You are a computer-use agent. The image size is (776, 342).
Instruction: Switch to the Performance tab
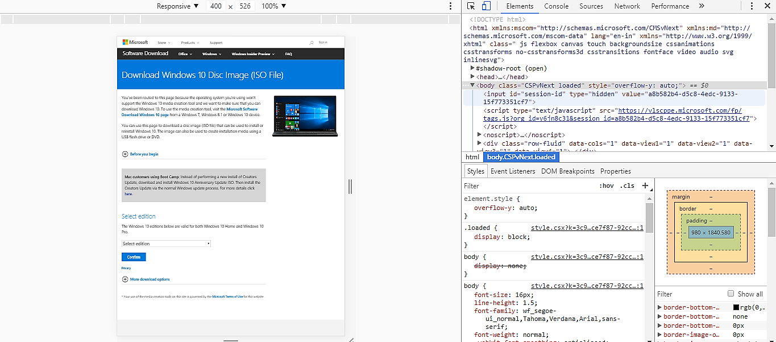pyautogui.click(x=670, y=6)
